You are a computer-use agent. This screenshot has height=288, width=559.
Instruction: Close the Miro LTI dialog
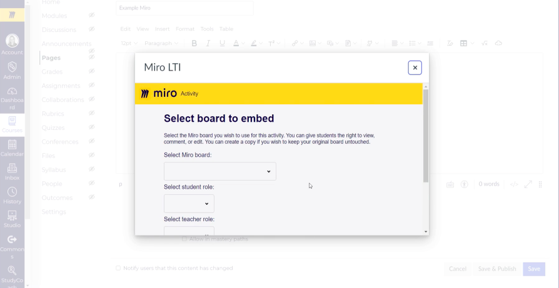coord(415,67)
